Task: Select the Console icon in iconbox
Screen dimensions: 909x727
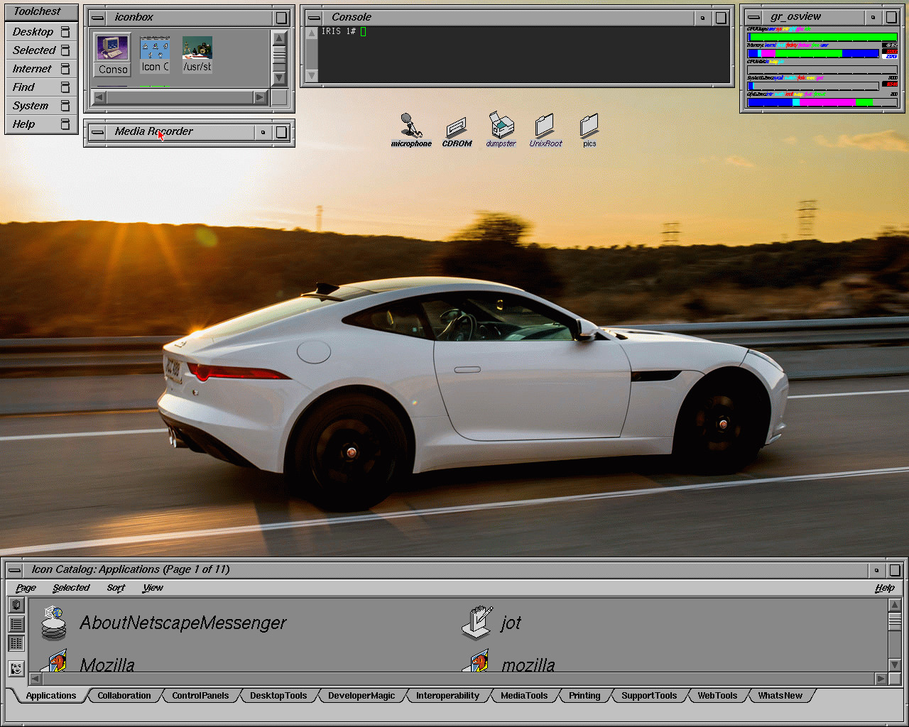Action: (x=112, y=54)
